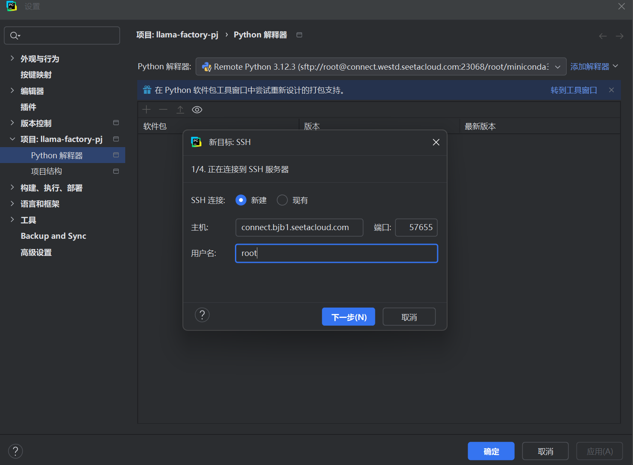Expand the 外观与行为 section
The height and width of the screenshot is (465, 633).
click(x=12, y=59)
